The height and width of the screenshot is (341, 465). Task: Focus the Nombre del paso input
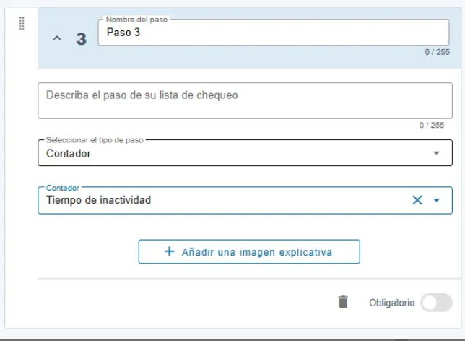(x=274, y=33)
